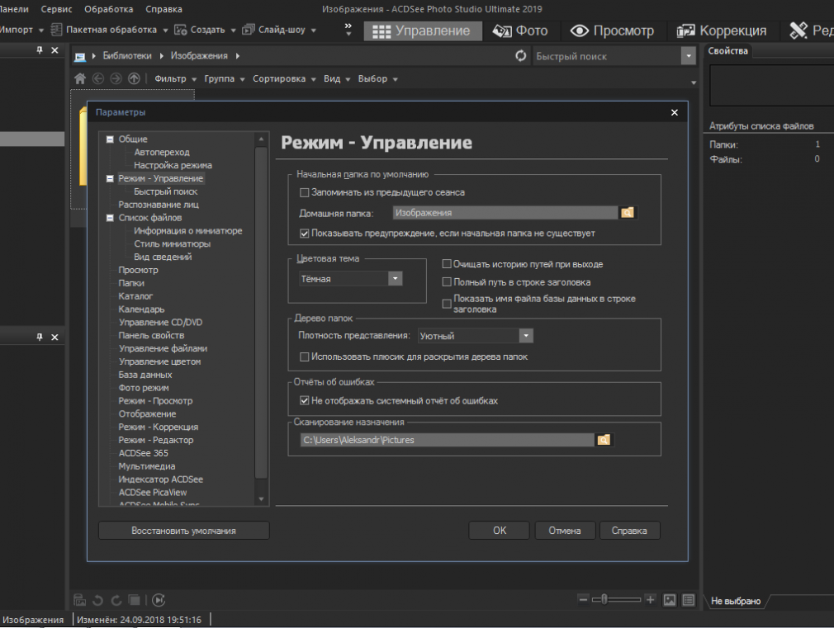834x628 pixels.
Task: Click the details list view icon at bottom right
Action: click(689, 600)
